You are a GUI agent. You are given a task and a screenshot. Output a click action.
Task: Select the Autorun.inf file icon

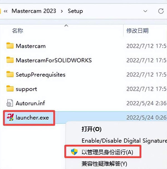pos(10,103)
